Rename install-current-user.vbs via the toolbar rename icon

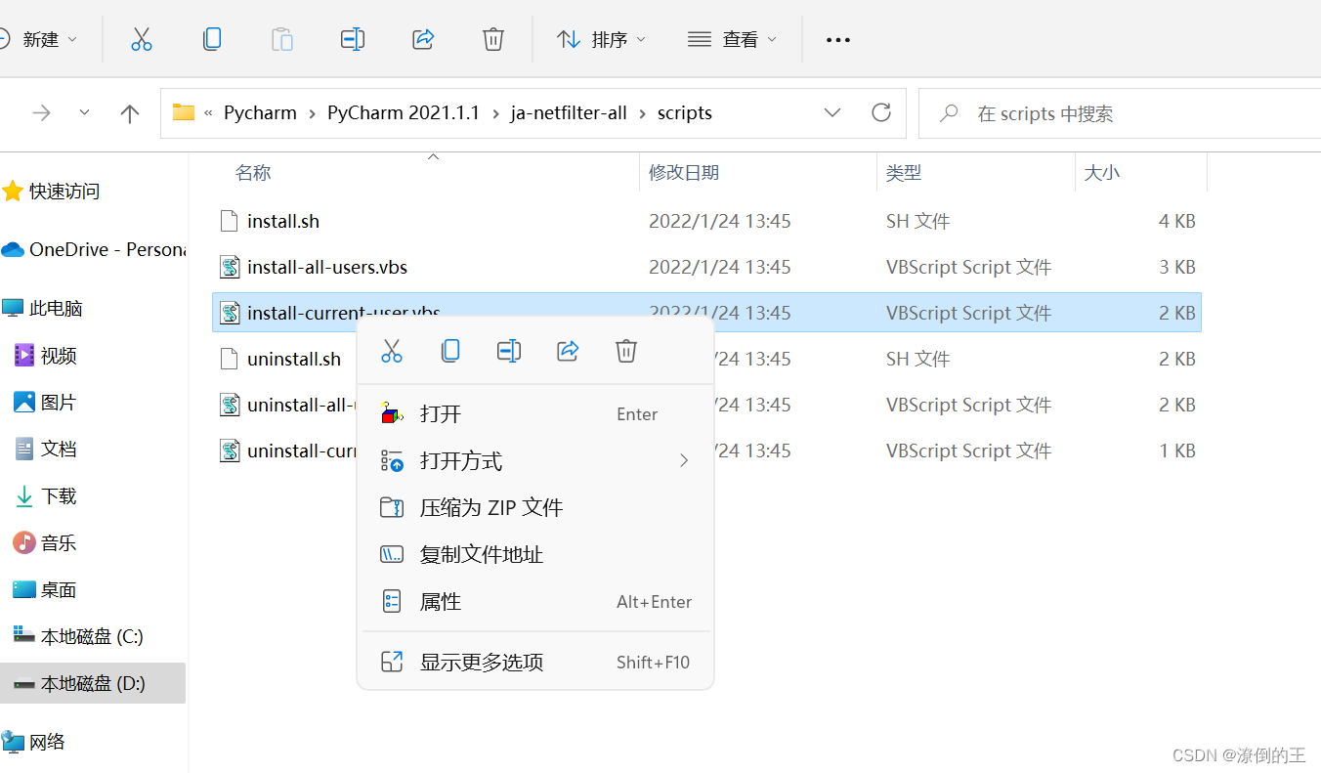coord(352,39)
